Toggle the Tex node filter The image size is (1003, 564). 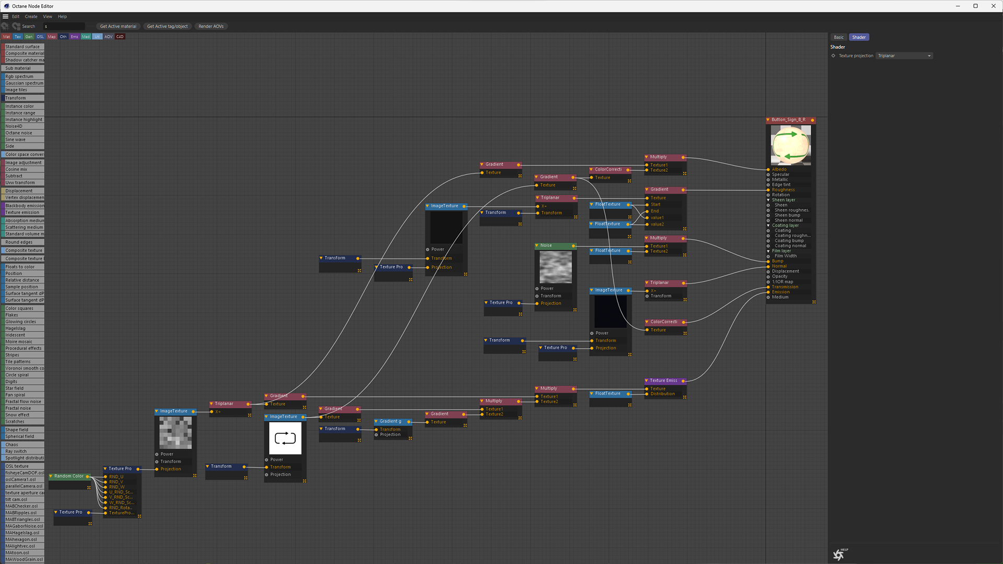tap(18, 37)
